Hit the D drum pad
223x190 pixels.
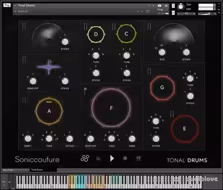tap(96, 34)
